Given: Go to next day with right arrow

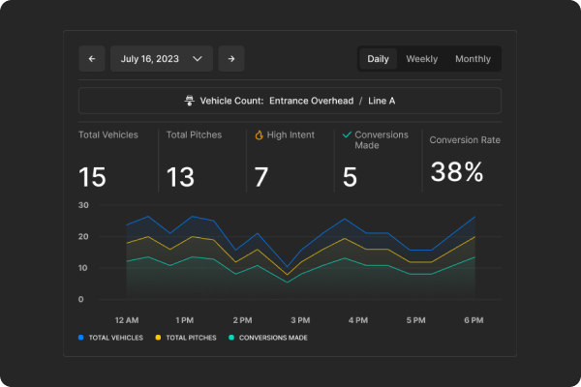Looking at the screenshot, I should (x=231, y=58).
